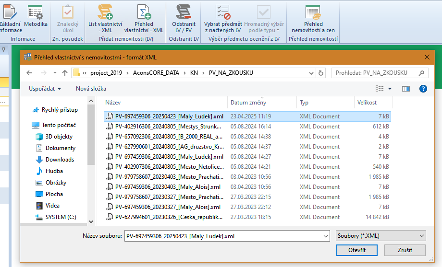Click project_2019 in the breadcrumb path
Screen dimensions: 442x267
click(x=106, y=73)
